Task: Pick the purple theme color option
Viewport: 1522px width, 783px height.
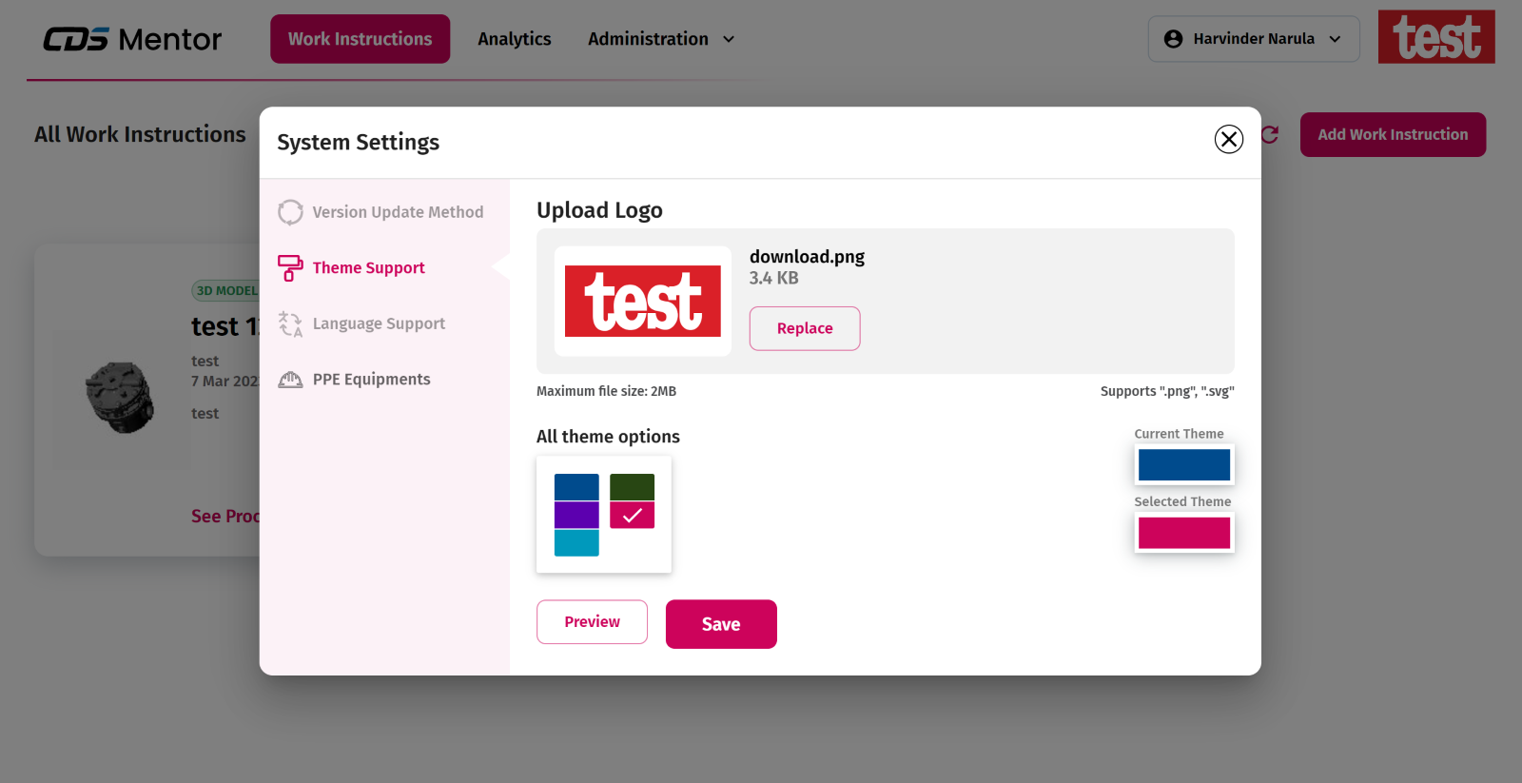Action: [x=576, y=515]
